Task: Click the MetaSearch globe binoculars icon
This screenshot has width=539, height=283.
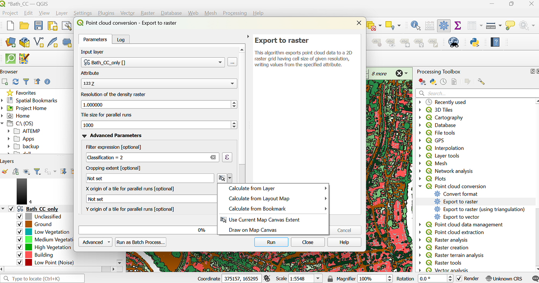Action: click(x=454, y=42)
